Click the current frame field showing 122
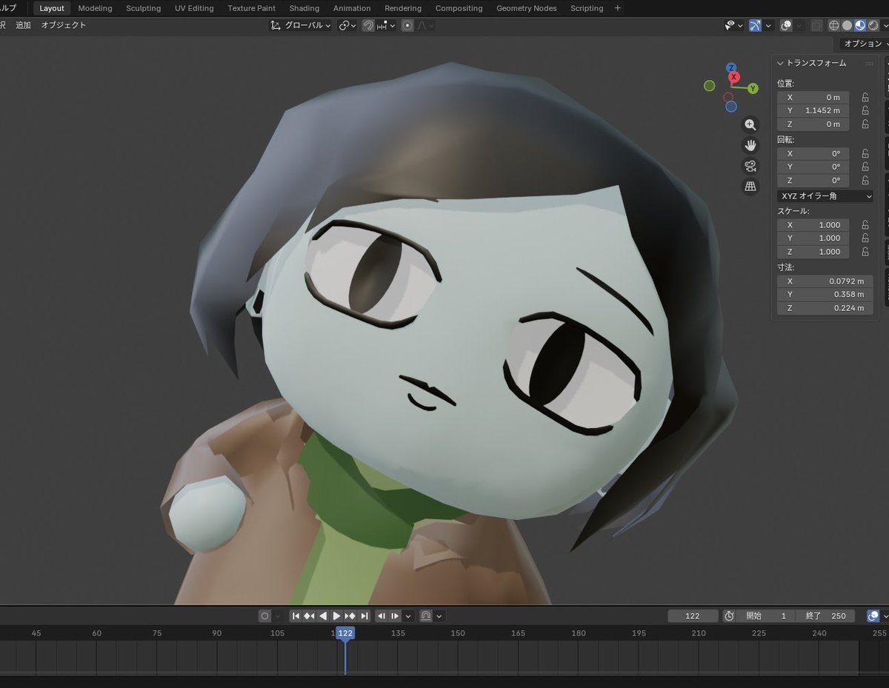Viewport: 889px width, 688px height. coord(693,616)
